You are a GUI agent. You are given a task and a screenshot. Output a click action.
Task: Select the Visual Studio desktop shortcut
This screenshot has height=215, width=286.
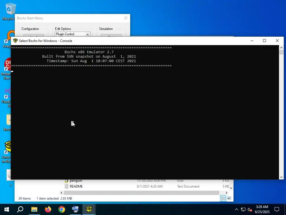[6, 98]
